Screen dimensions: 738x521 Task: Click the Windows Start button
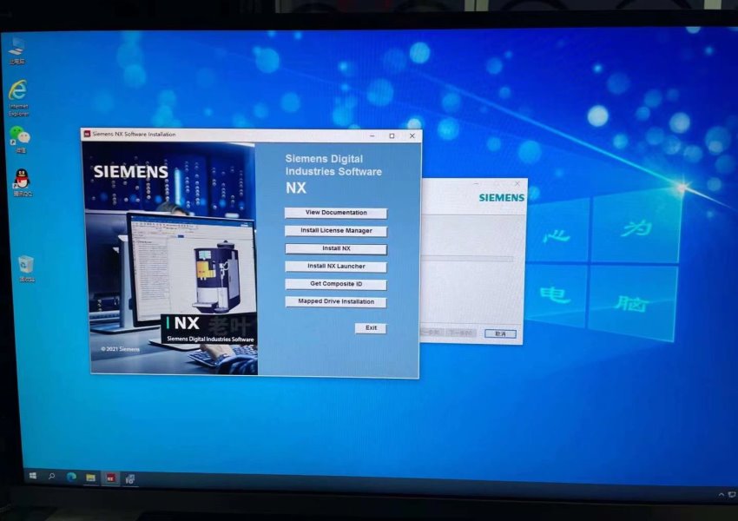point(33,477)
